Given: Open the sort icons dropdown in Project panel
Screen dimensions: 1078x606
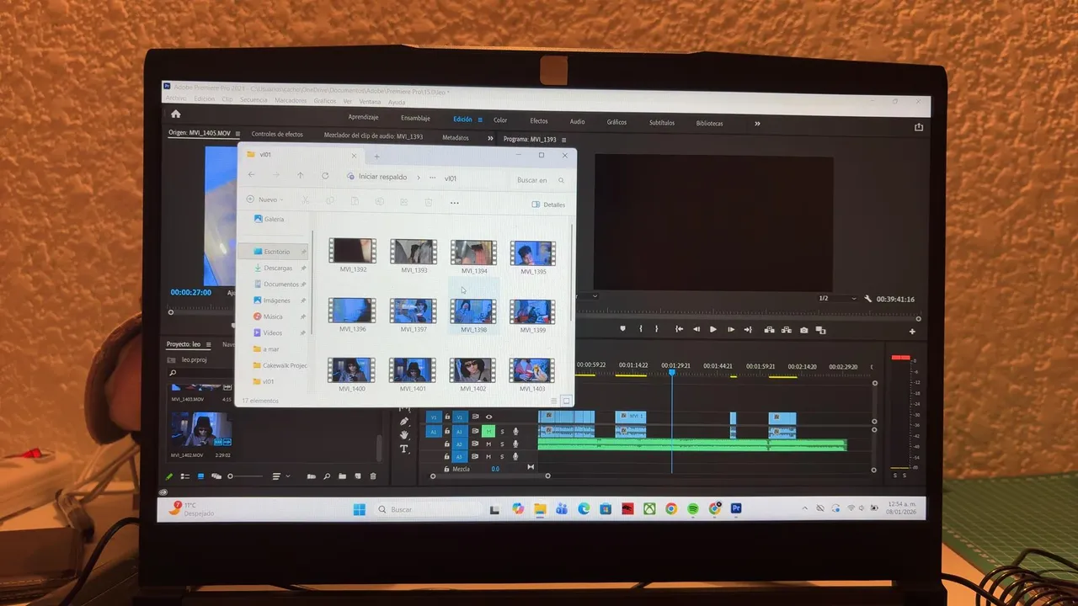Looking at the screenshot, I should (281, 476).
